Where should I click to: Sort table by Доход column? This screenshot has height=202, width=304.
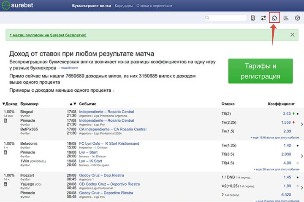(10, 104)
